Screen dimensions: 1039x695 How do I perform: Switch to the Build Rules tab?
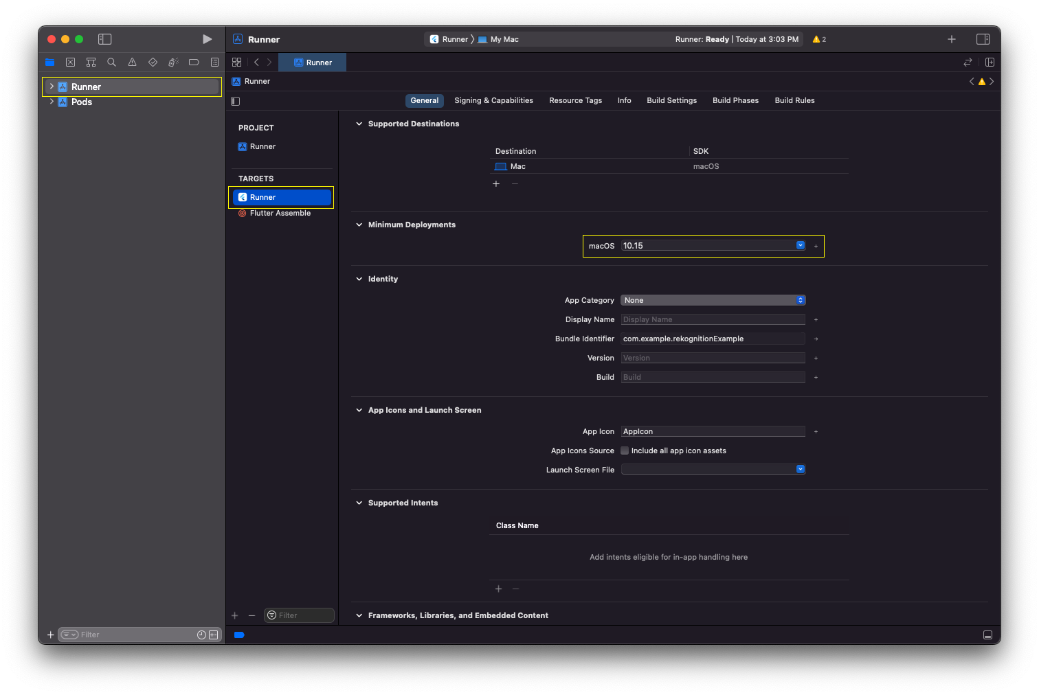pos(794,100)
